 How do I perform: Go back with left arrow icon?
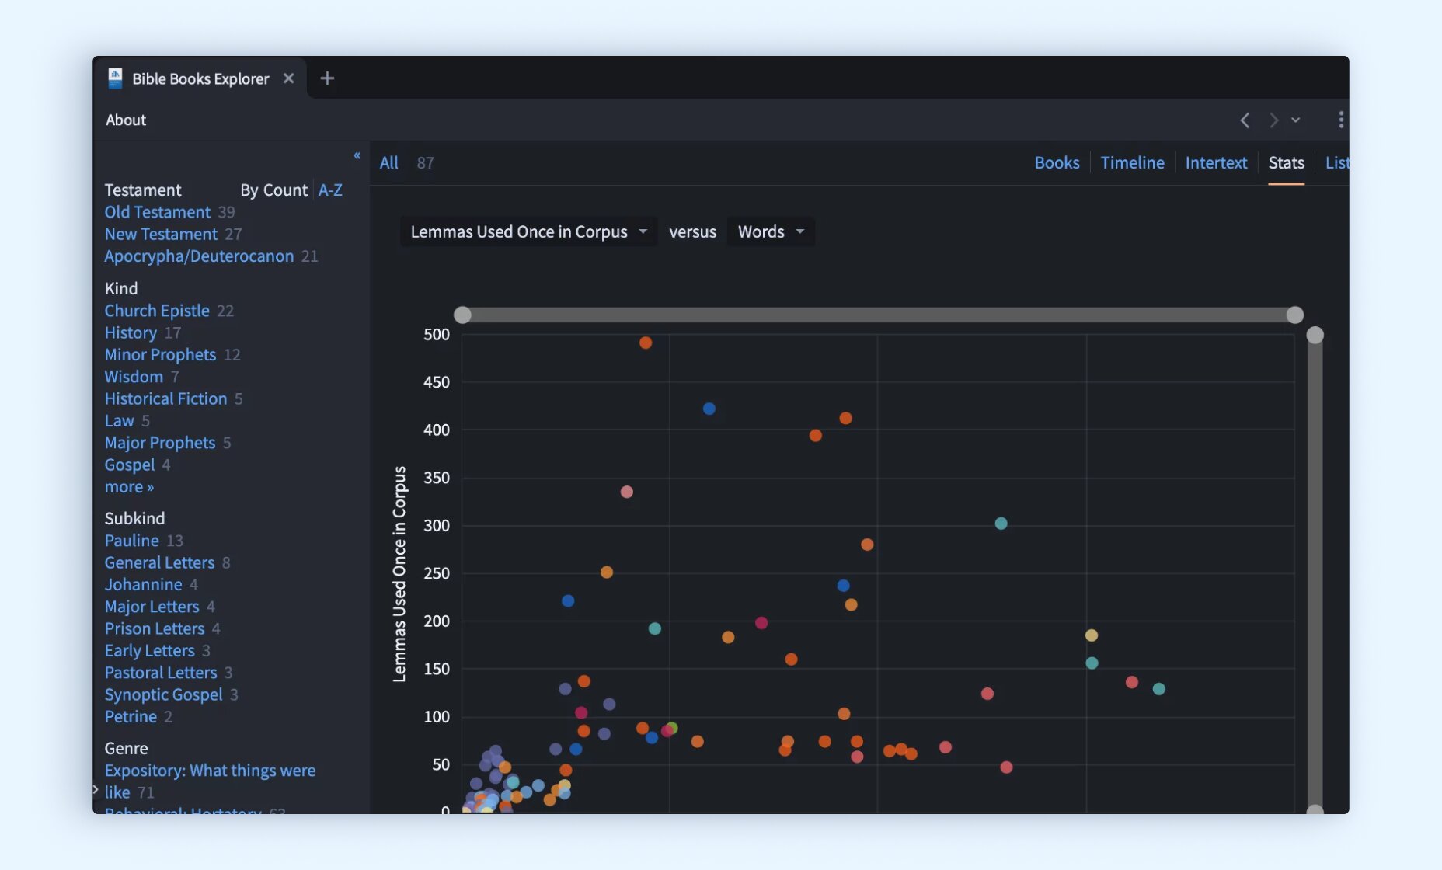tap(1245, 120)
